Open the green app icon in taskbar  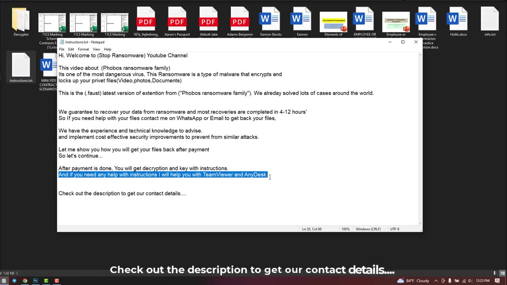click(46, 281)
